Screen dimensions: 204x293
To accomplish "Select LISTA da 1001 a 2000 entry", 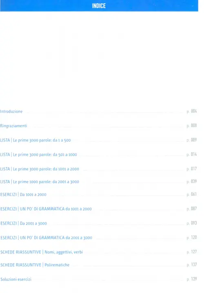I will (x=40, y=169).
